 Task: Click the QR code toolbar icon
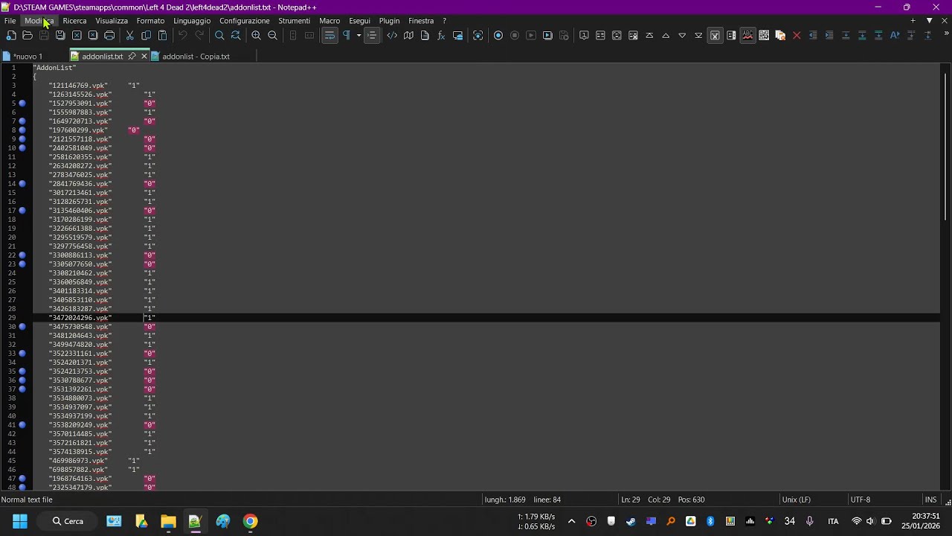click(x=764, y=35)
